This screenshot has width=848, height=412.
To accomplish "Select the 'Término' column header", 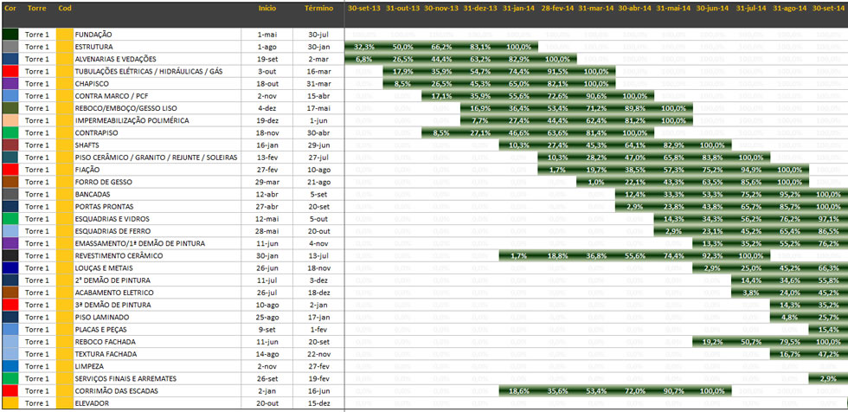I will pyautogui.click(x=318, y=8).
